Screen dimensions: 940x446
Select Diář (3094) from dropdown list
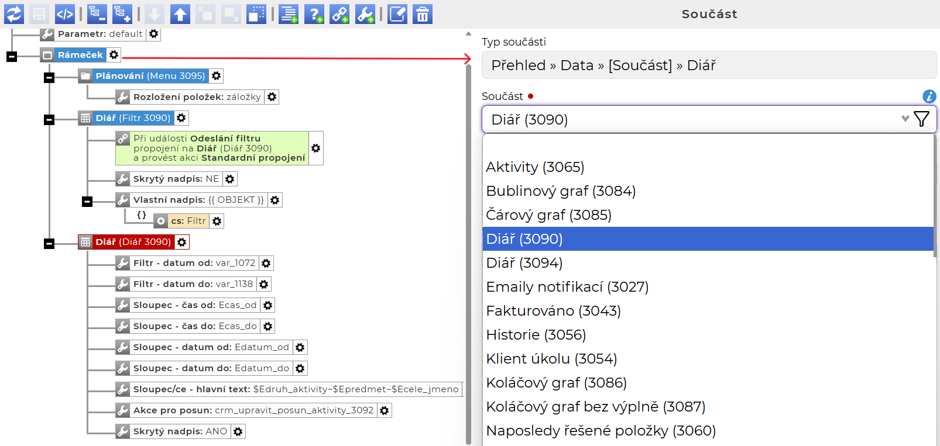[524, 263]
